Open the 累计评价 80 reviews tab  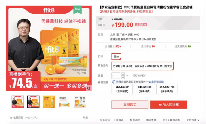(148, 46)
